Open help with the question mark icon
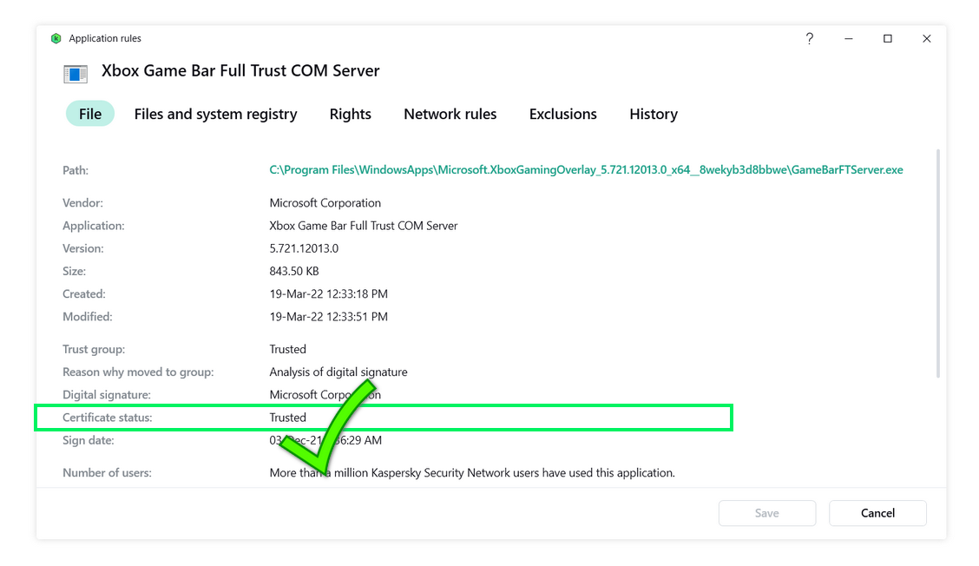The height and width of the screenshot is (566, 979). 809,38
